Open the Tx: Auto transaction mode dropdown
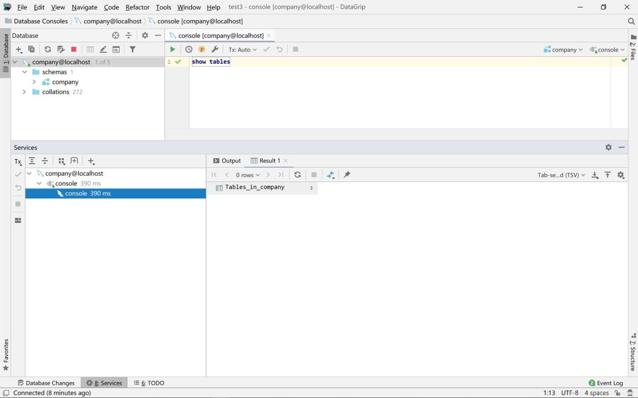The height and width of the screenshot is (398, 638). pos(242,49)
